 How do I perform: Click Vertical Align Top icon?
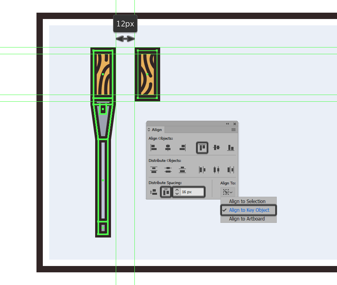(202, 148)
